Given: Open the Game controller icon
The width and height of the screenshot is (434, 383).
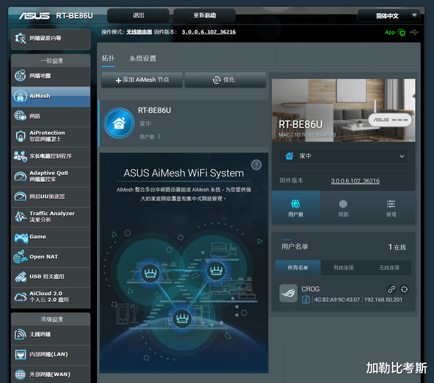Looking at the screenshot, I should (21, 238).
